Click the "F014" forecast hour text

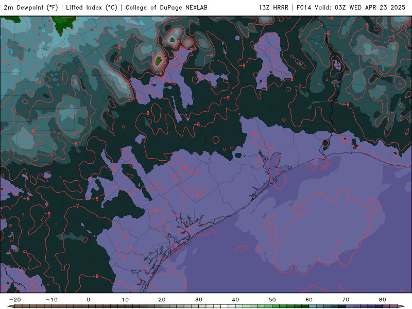pyautogui.click(x=304, y=8)
